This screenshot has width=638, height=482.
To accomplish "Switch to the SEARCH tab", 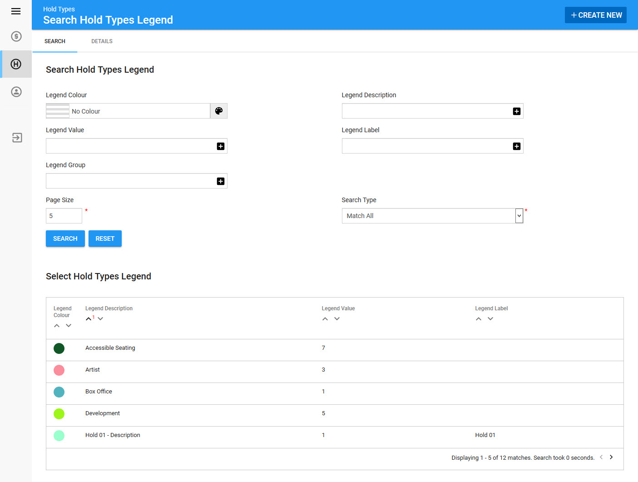I will [x=55, y=41].
